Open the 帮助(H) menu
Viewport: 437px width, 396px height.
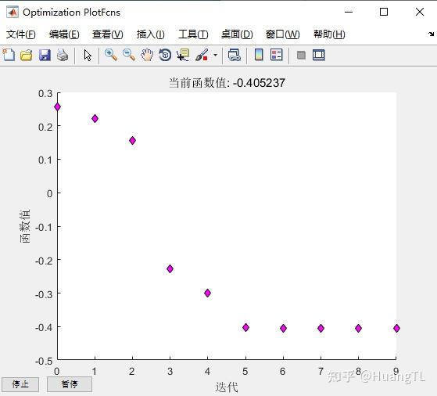329,34
